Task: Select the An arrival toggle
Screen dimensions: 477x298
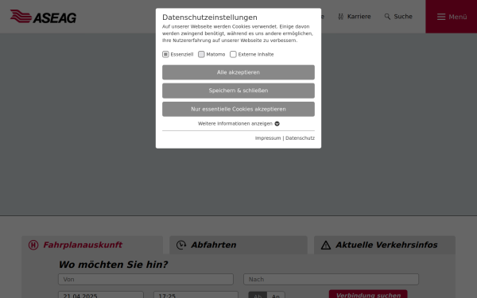Action: click(x=276, y=295)
